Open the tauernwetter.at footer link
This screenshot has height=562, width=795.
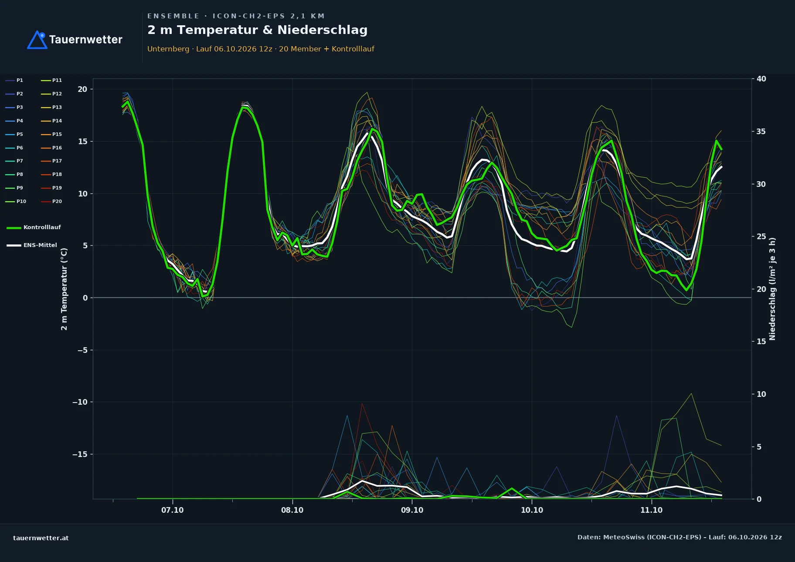pos(41,538)
